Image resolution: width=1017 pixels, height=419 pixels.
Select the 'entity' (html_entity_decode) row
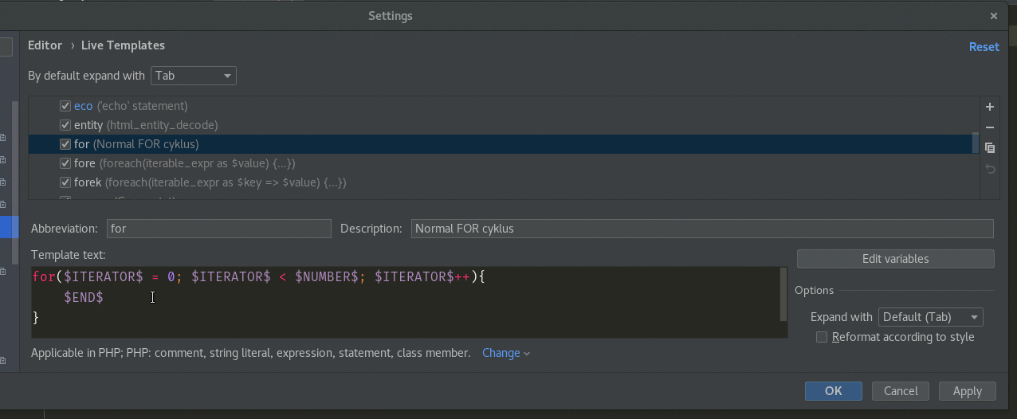point(503,125)
